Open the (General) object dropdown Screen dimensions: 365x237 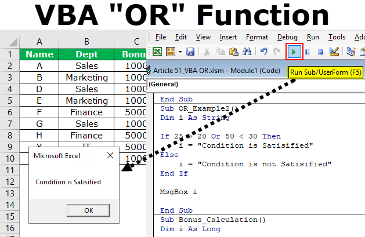(x=256, y=85)
